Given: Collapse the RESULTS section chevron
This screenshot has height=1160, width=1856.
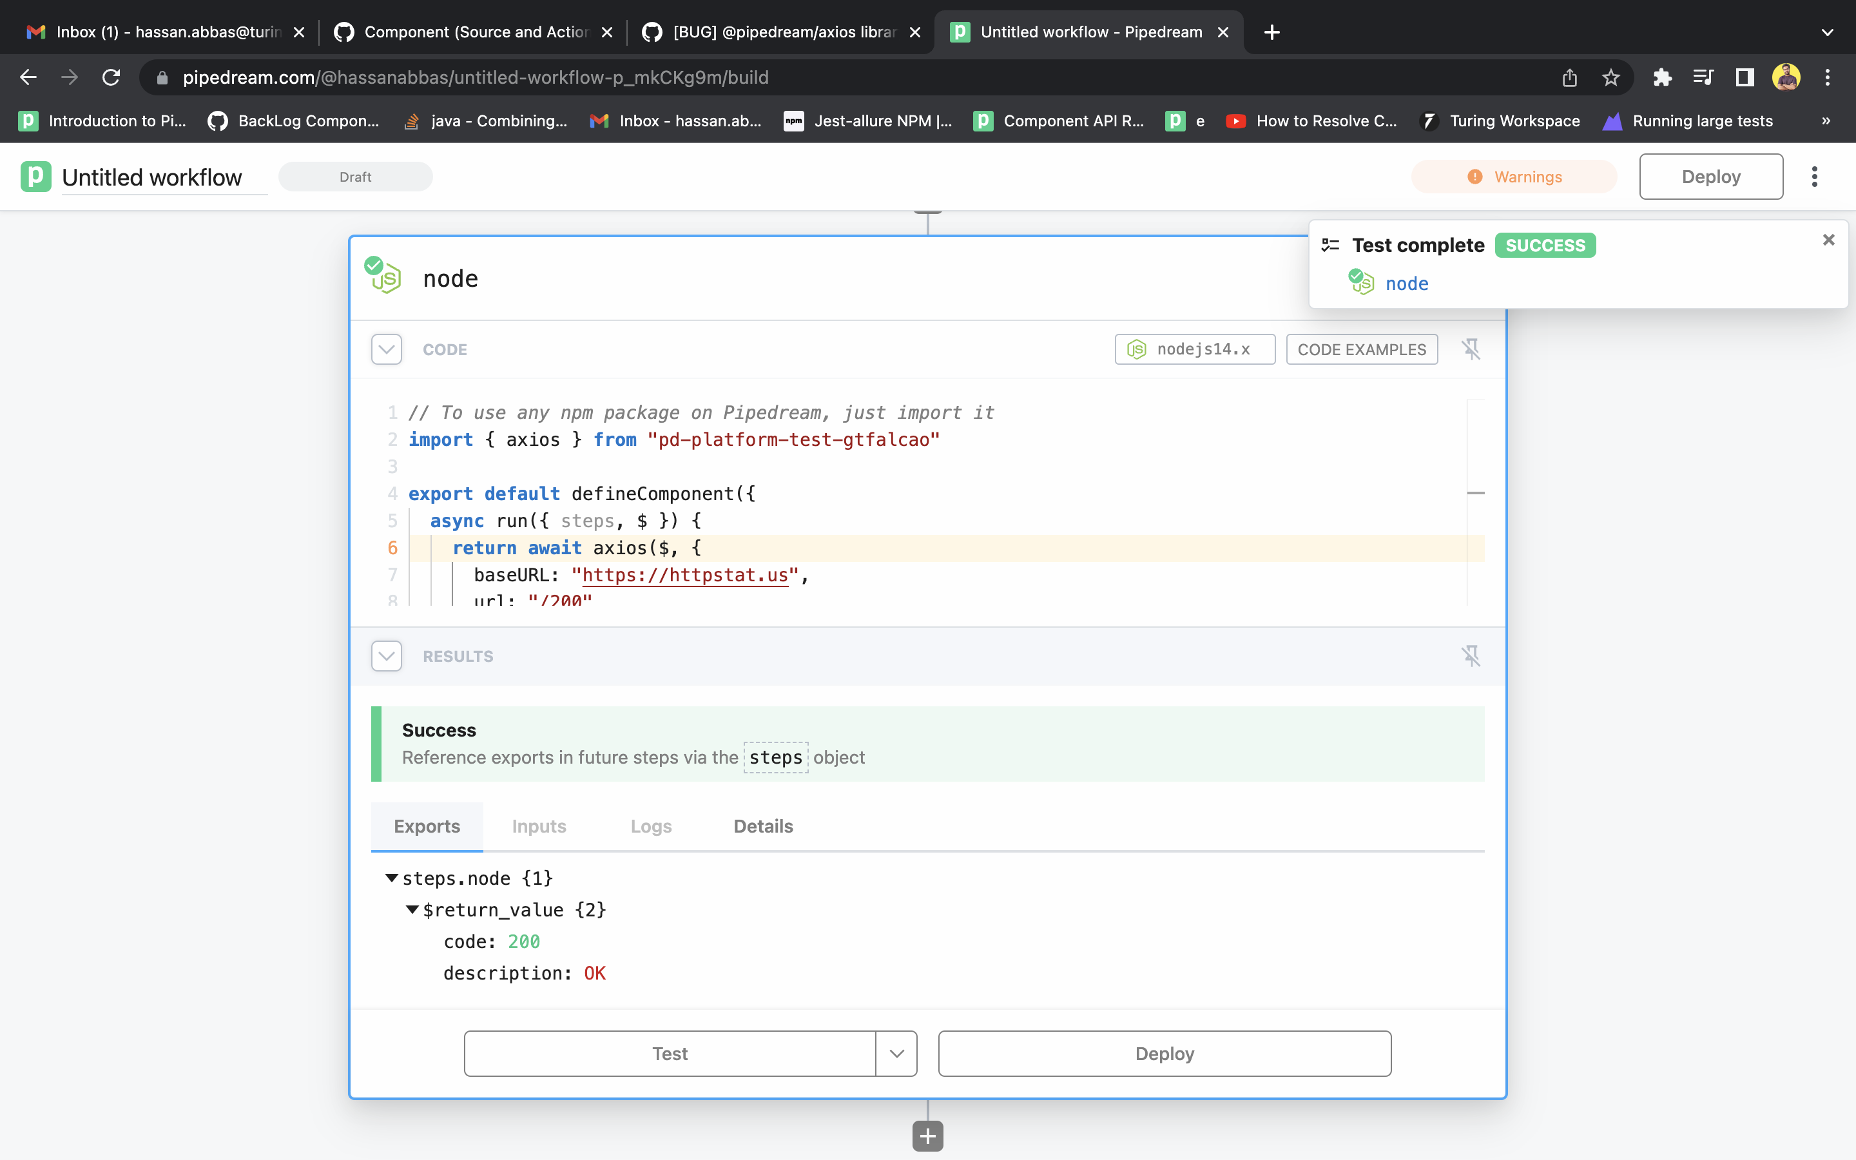Looking at the screenshot, I should (x=387, y=656).
